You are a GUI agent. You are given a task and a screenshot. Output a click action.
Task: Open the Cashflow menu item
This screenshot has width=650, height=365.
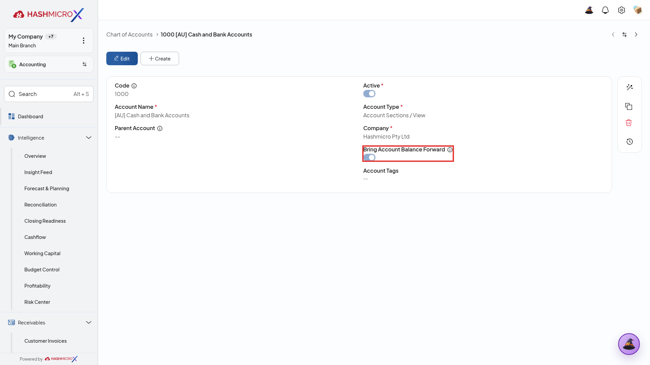pyautogui.click(x=35, y=237)
